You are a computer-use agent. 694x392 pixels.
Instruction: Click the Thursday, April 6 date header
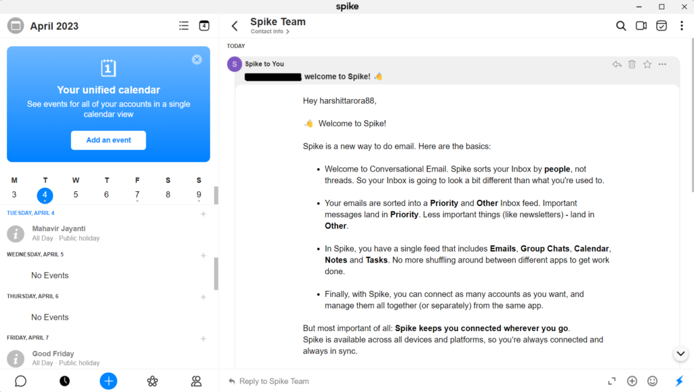point(33,296)
